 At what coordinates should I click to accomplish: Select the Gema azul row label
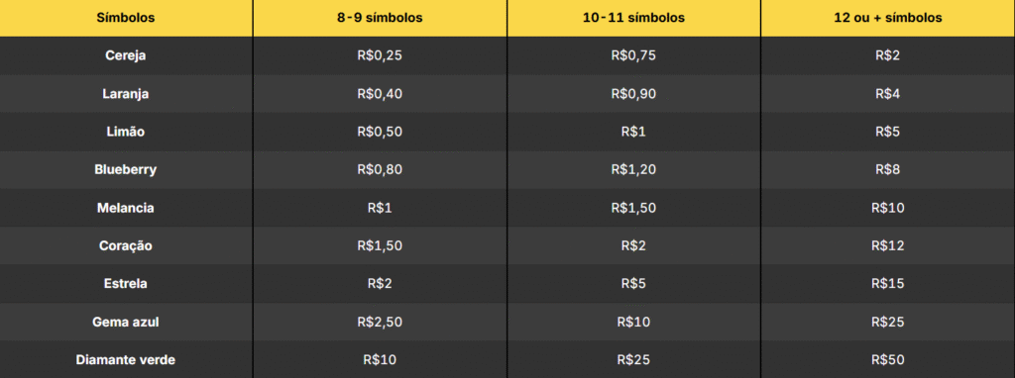[x=126, y=322]
